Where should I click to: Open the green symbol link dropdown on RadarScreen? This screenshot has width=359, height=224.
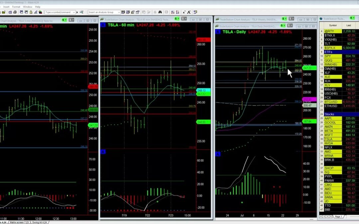point(354,19)
